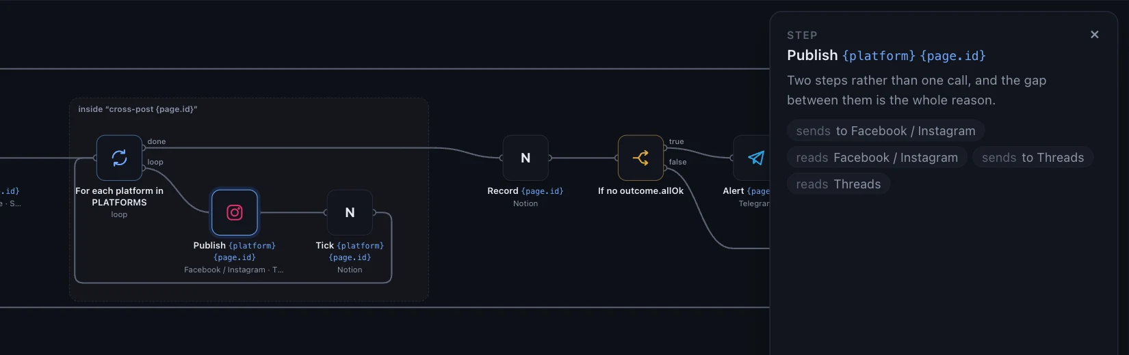Select the 'Record {page.id}' node label

(525, 190)
